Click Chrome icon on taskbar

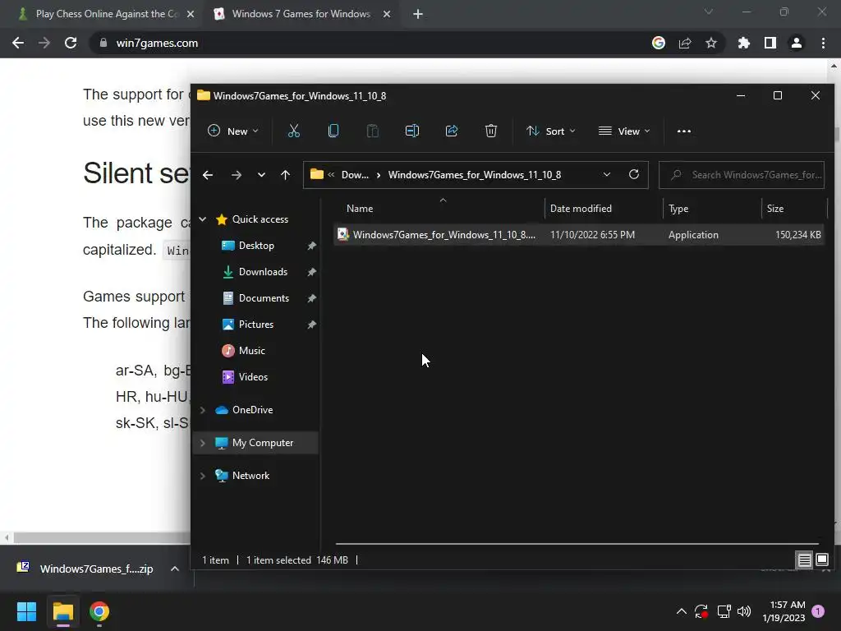pos(99,611)
